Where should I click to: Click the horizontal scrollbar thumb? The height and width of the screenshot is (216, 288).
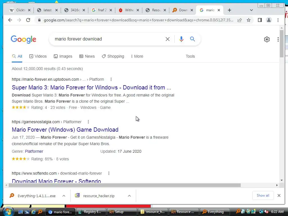[125, 185]
